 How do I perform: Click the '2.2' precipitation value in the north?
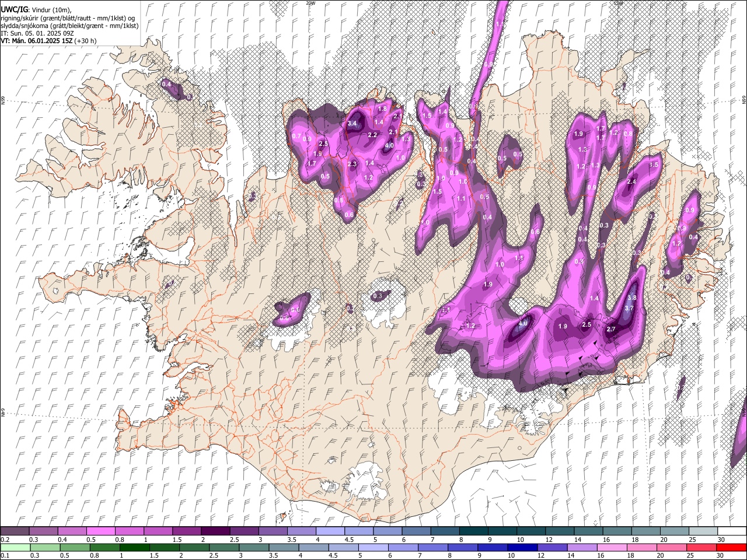(372, 135)
